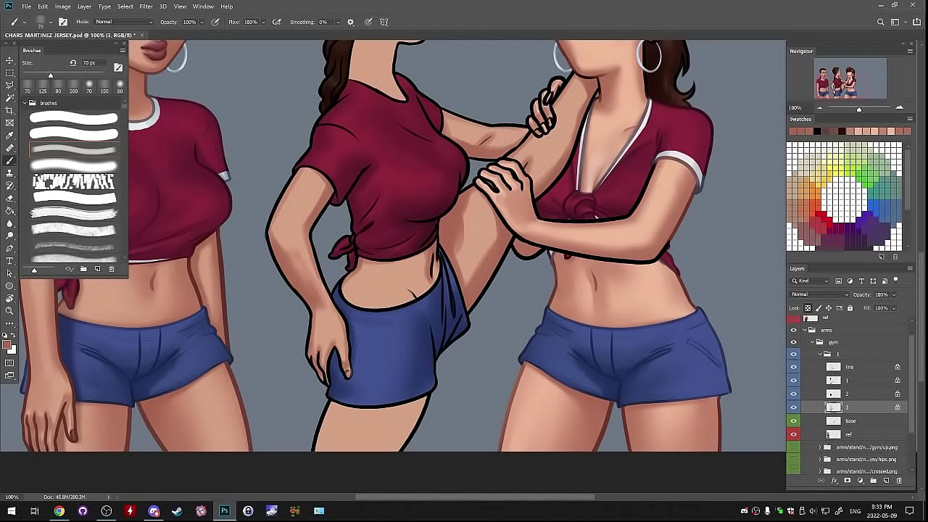Select the Clone Stamp tool
928x522 pixels.
pyautogui.click(x=10, y=172)
